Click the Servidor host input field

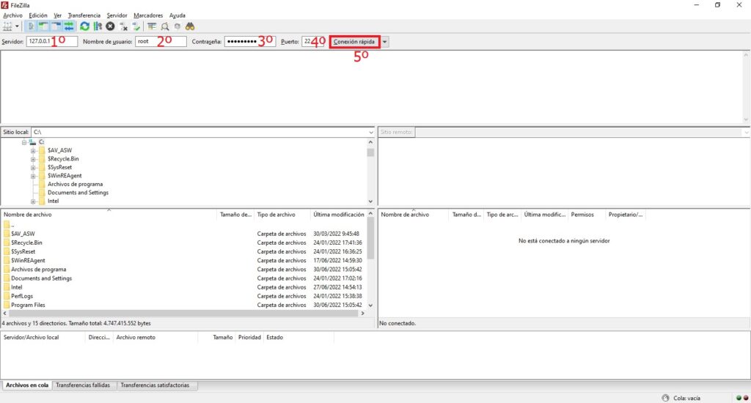click(x=52, y=42)
